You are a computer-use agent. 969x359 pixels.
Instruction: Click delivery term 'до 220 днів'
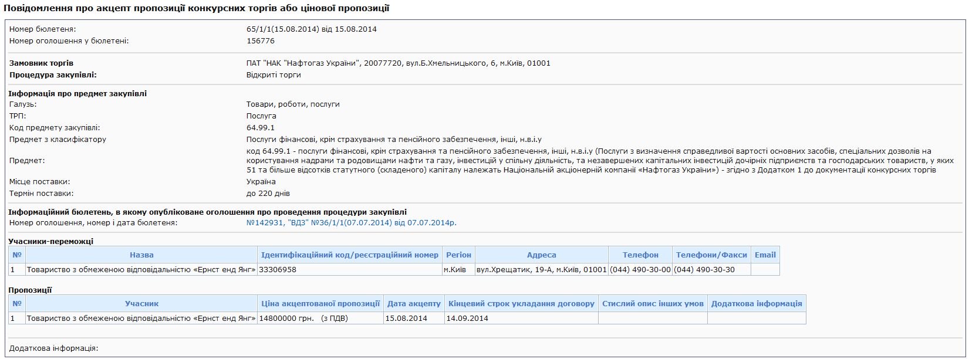point(268,194)
